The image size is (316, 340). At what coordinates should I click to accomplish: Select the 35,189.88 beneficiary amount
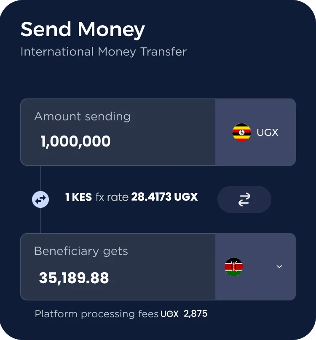[x=74, y=278]
